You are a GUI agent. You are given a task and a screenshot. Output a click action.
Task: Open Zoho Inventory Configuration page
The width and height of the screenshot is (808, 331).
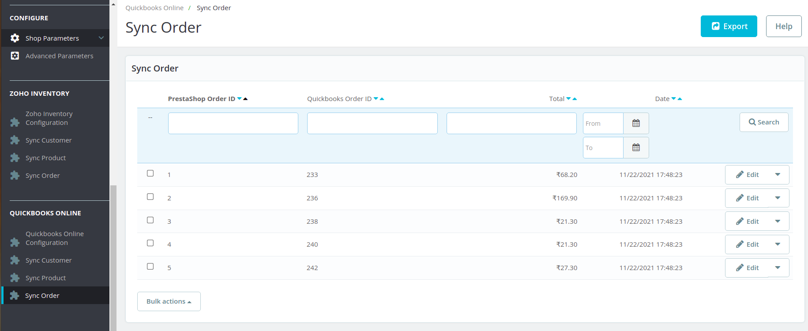(x=49, y=118)
